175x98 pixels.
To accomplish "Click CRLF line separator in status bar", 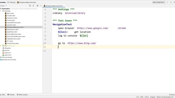I will (x=142, y=97).
